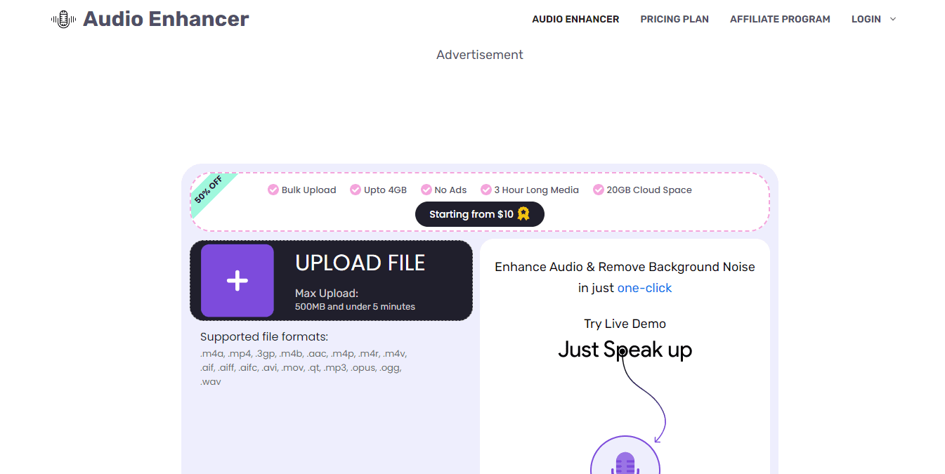The width and height of the screenshot is (945, 474).
Task: Click the Try Live Demo text
Action: (625, 323)
